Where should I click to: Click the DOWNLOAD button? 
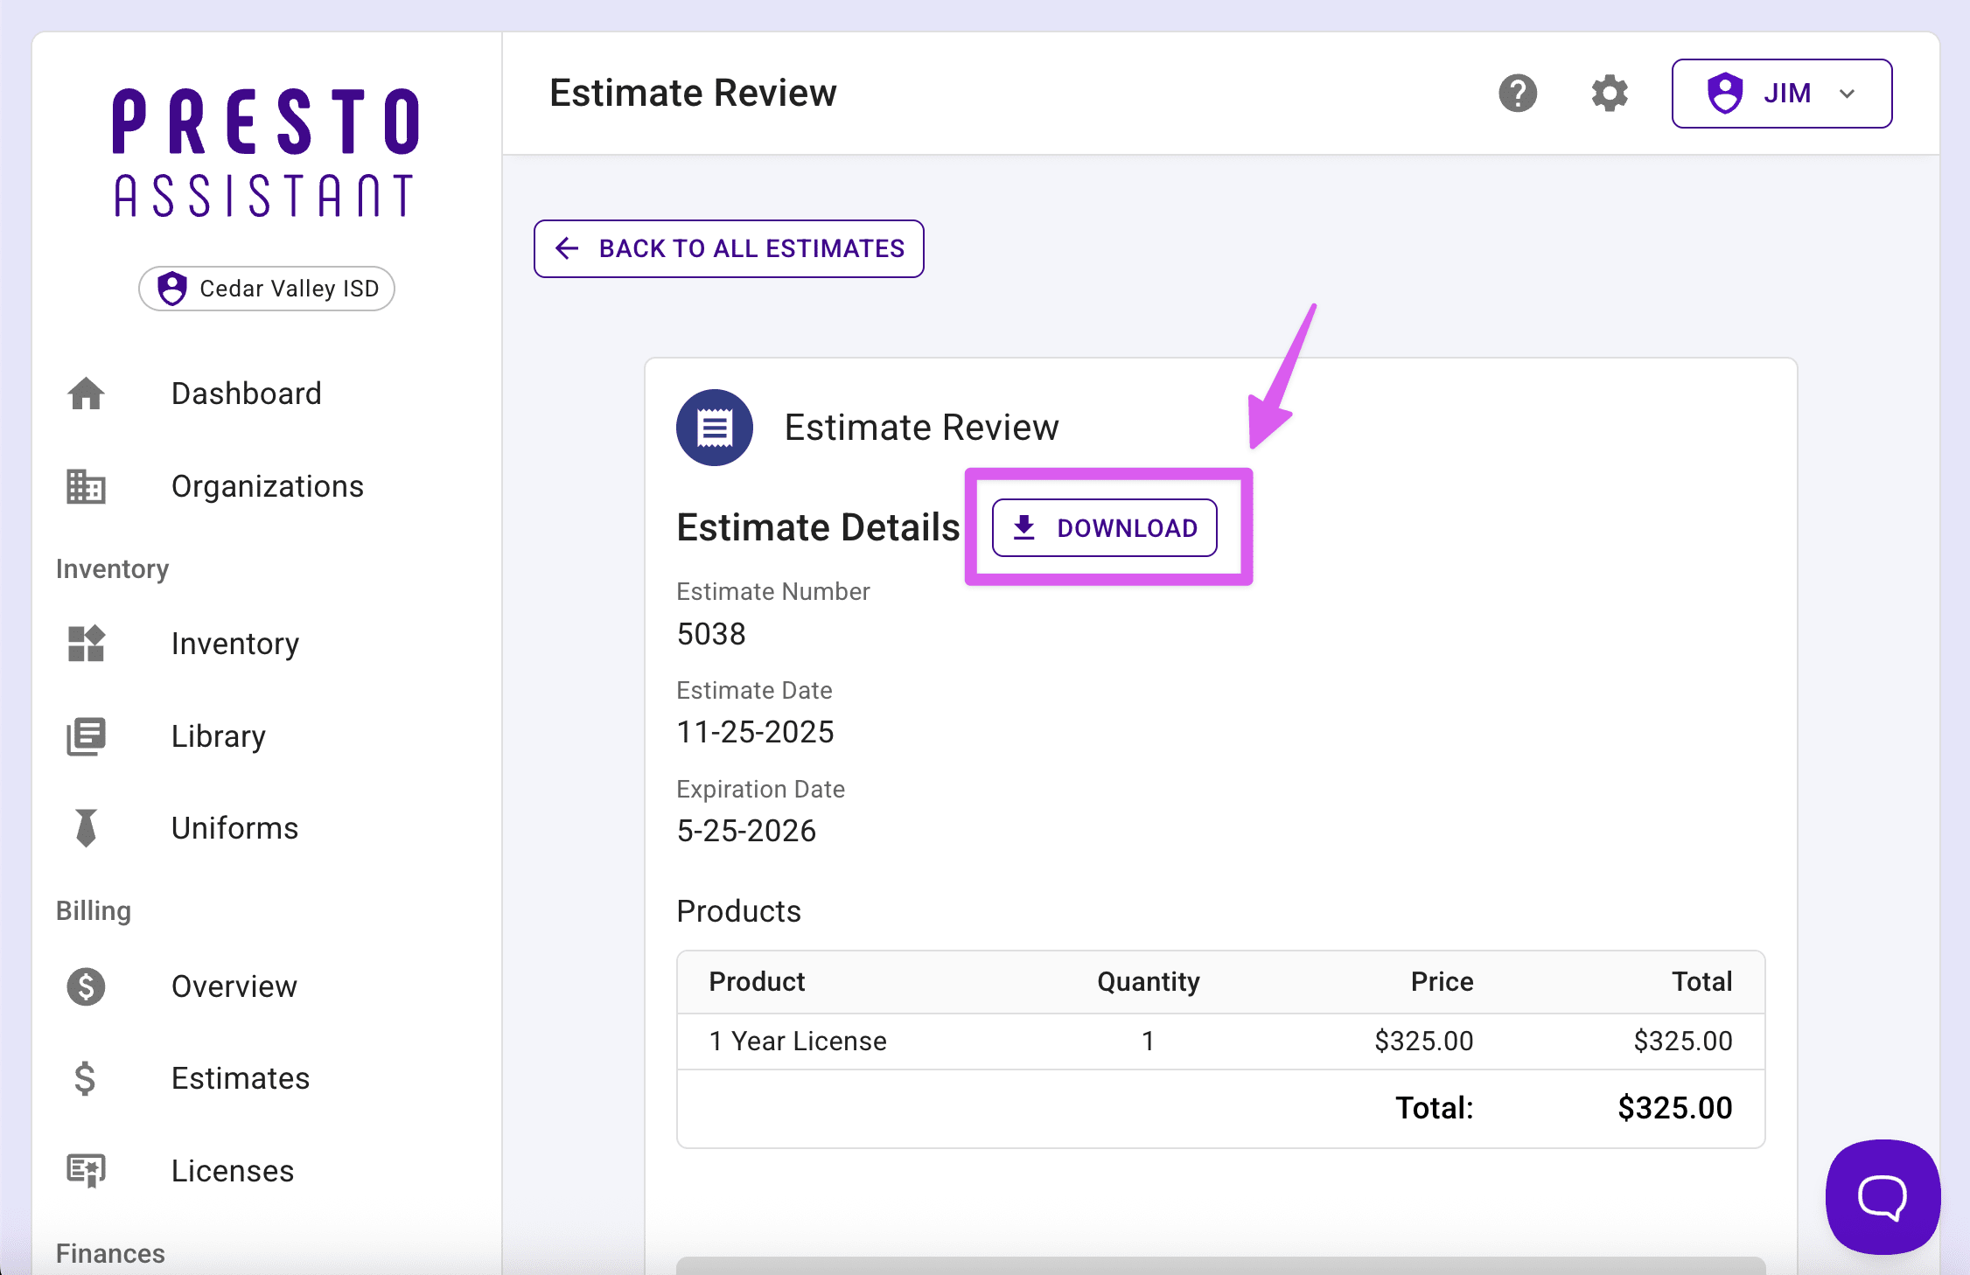tap(1104, 527)
